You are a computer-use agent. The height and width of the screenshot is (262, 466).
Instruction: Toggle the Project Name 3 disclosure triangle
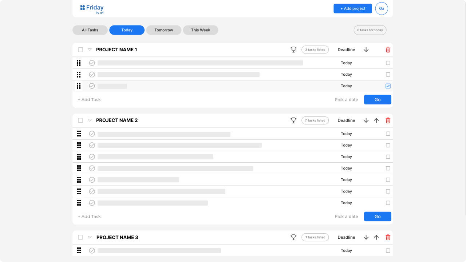click(90, 237)
